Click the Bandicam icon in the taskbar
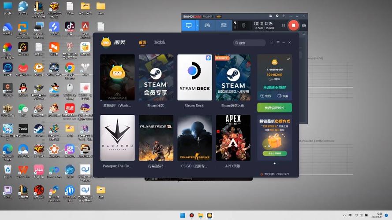The height and width of the screenshot is (220, 392). (192, 215)
